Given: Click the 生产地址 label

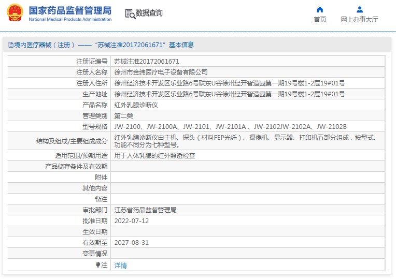Looking at the screenshot, I should click(95, 94).
